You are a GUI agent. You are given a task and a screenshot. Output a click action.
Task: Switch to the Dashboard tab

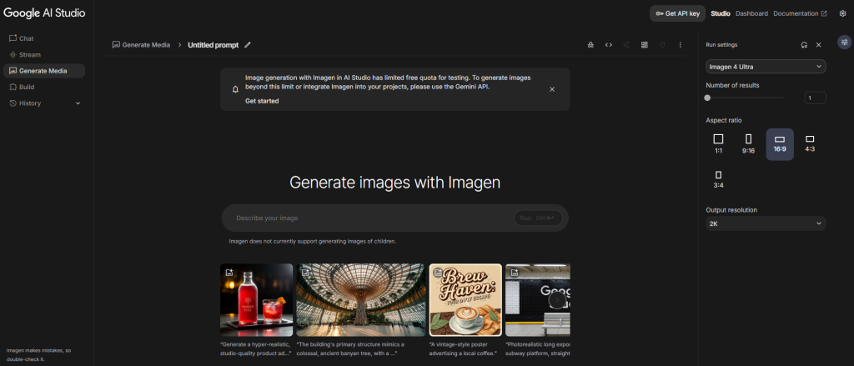click(751, 13)
